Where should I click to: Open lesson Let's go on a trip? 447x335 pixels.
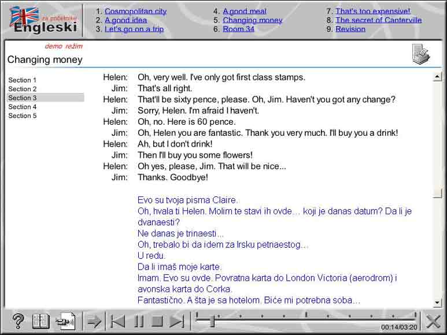[x=134, y=29]
